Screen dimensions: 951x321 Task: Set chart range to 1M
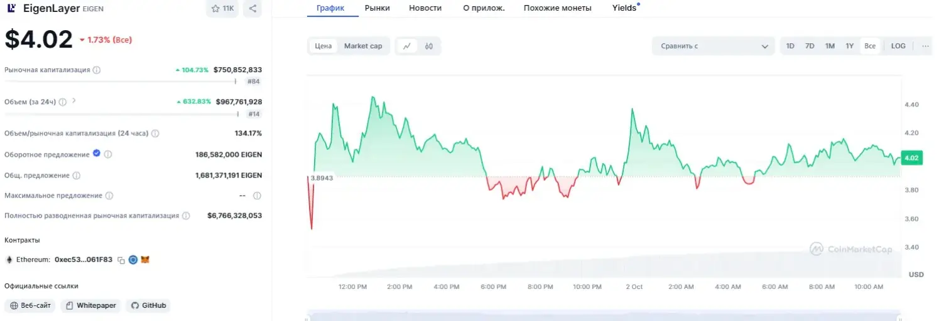tap(830, 46)
